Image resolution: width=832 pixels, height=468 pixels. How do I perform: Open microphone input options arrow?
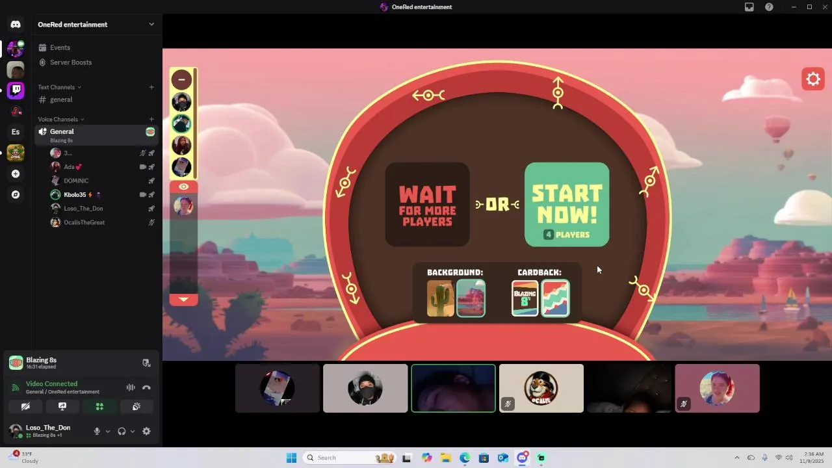point(108,431)
